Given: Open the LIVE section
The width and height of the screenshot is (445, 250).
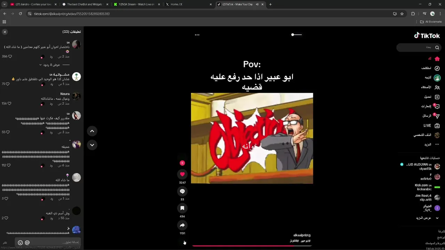Looking at the screenshot, I should (432, 125).
